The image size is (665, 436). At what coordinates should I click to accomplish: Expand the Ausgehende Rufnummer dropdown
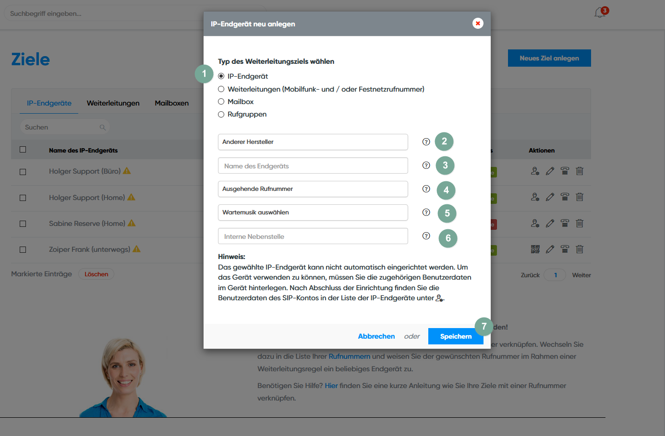coord(313,189)
